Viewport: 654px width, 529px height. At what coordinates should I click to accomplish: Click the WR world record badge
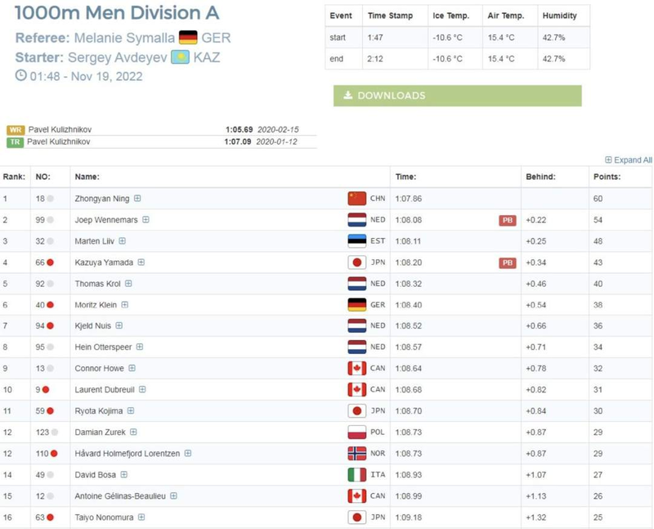(x=16, y=130)
